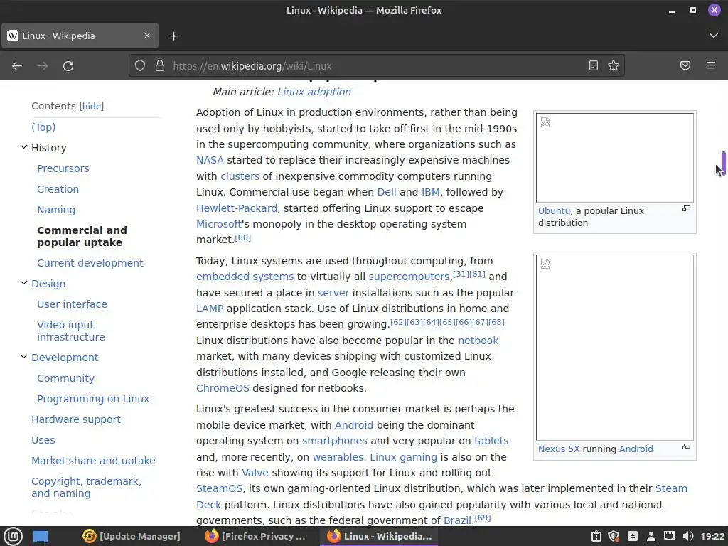
Task: Click the clock showing 19:22
Action: (712, 536)
